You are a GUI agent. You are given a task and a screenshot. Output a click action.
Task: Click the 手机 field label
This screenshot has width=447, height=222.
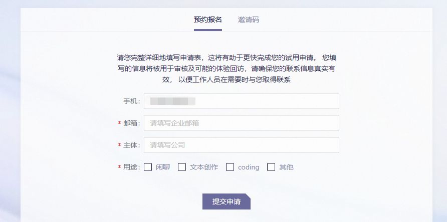coord(131,101)
